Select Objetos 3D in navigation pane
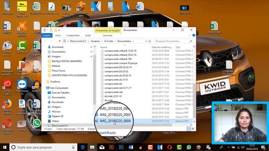 click(x=58, y=116)
